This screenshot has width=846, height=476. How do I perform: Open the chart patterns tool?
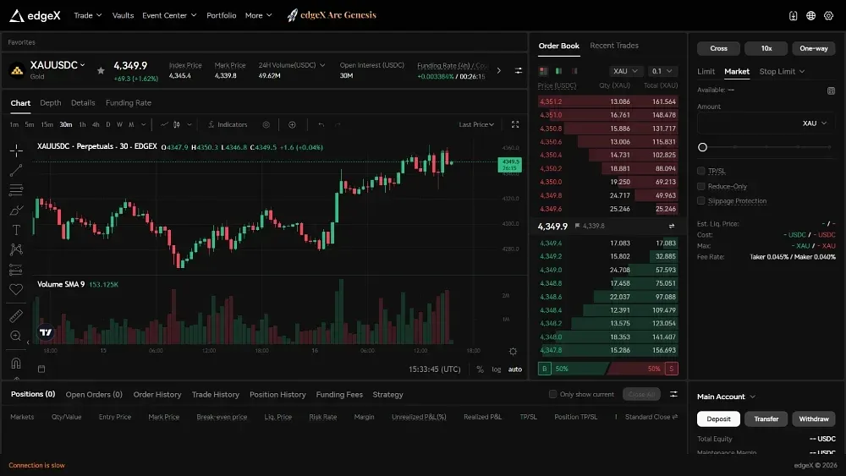(x=16, y=249)
